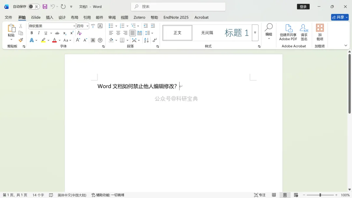Click 专注 focus mode button
Screen dimensions: 352x198
click(x=260, y=195)
